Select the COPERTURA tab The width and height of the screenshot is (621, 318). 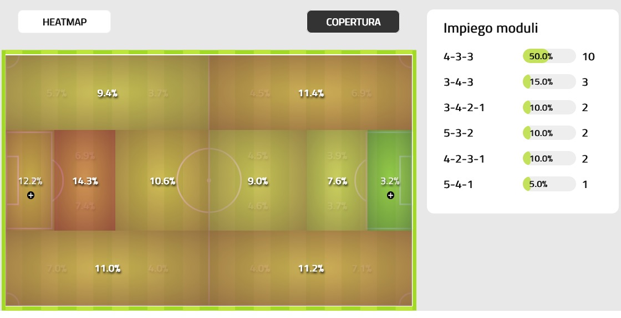tap(353, 22)
